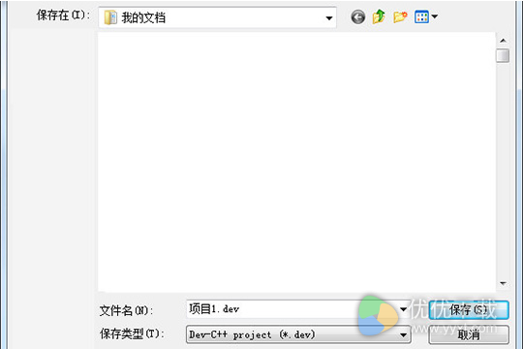Viewport: 523px width, 349px height.
Task: Expand the 保存在 location dropdown
Action: 329,17
